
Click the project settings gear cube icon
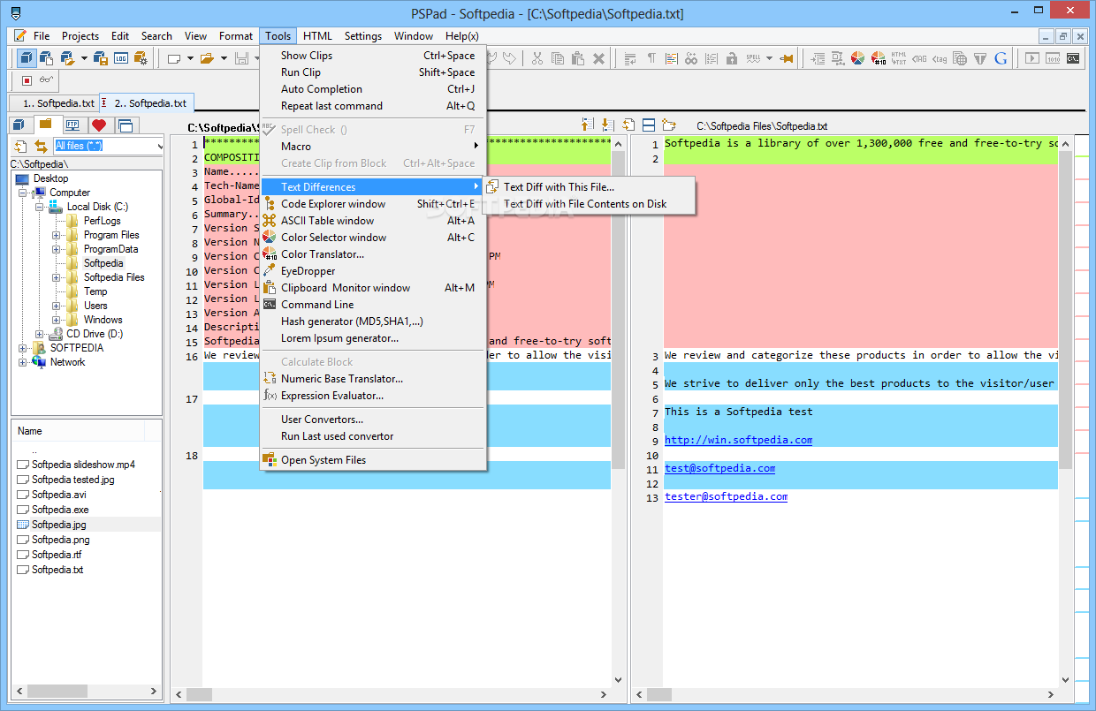(x=141, y=58)
